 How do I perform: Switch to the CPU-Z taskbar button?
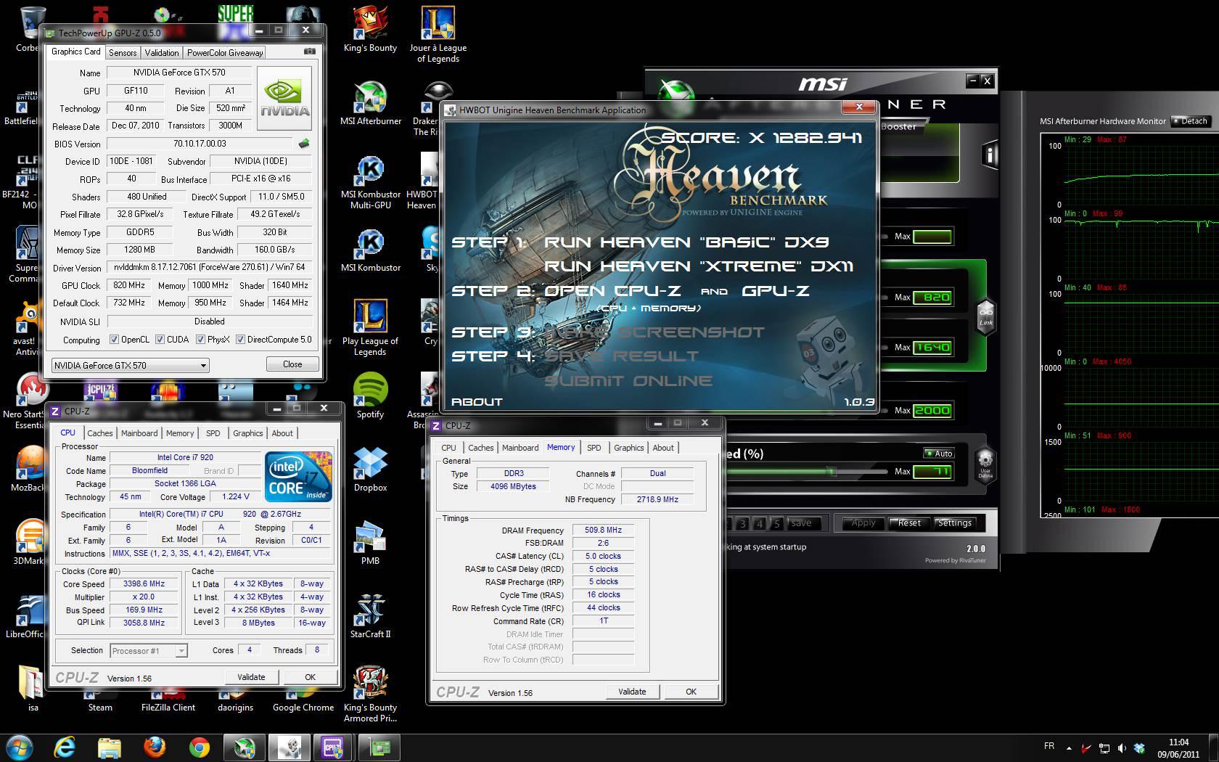point(333,747)
